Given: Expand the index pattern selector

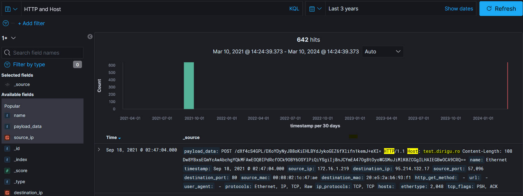Looking at the screenshot, I should coord(9,38).
